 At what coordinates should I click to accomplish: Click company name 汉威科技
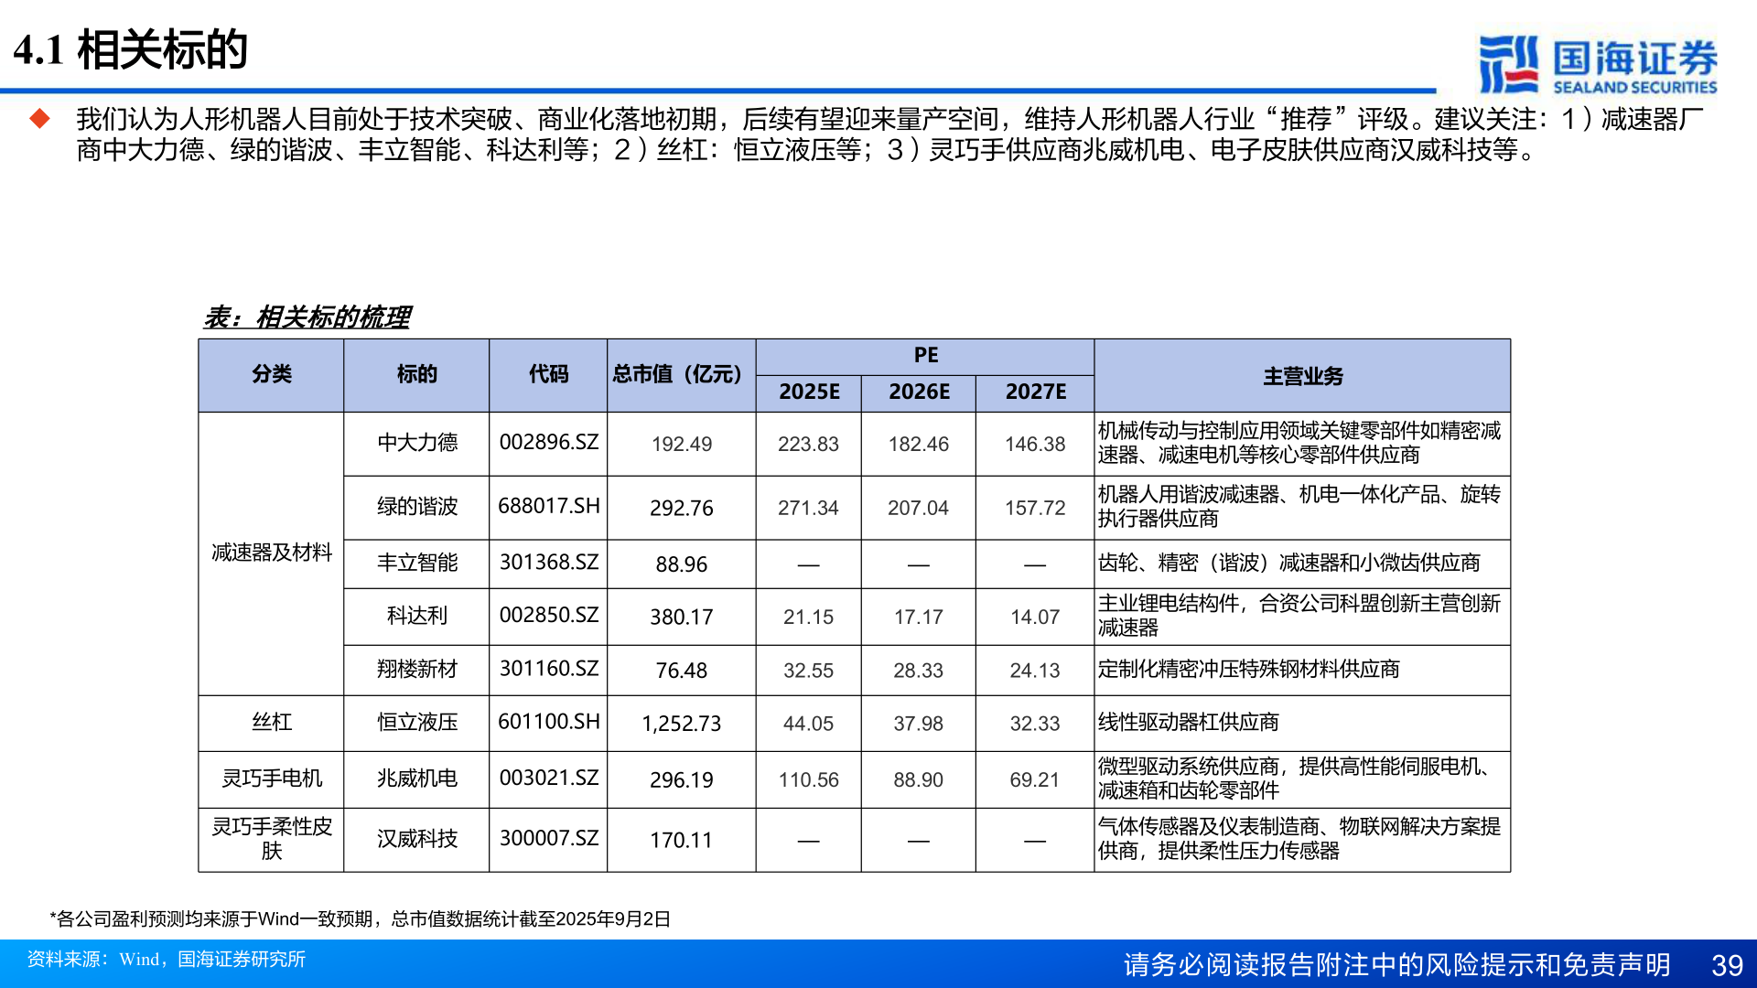416,839
